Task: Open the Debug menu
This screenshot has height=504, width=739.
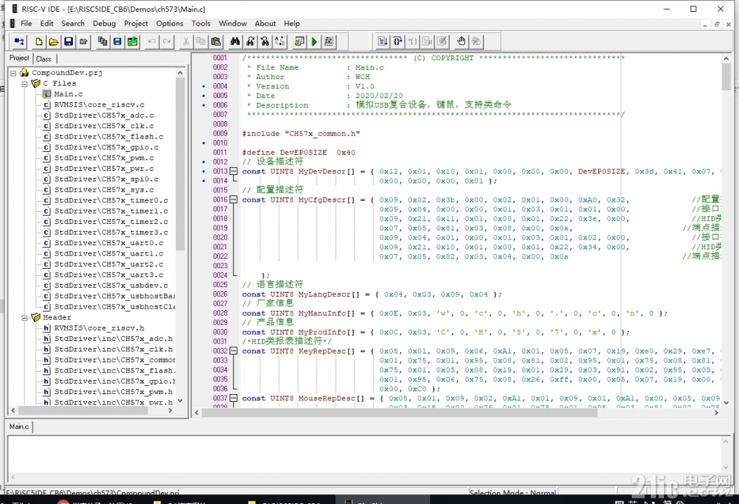Action: (x=104, y=24)
